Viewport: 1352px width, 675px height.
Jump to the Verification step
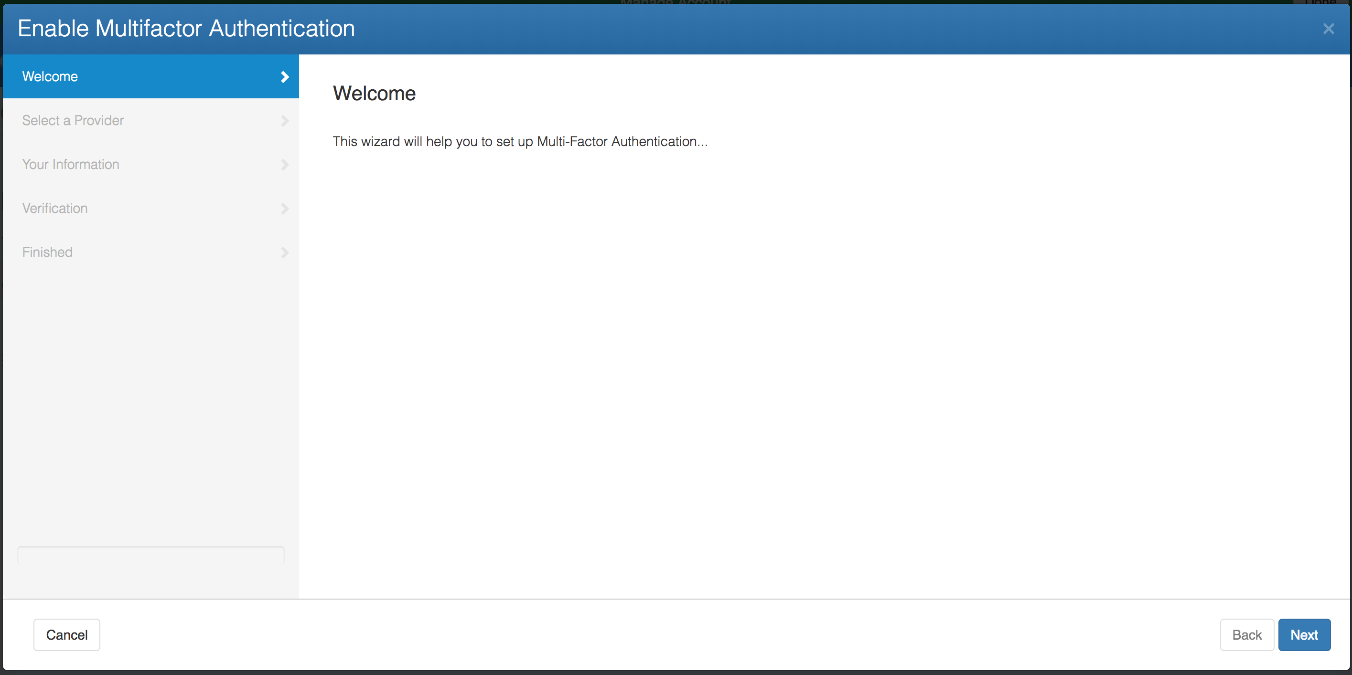(x=55, y=209)
